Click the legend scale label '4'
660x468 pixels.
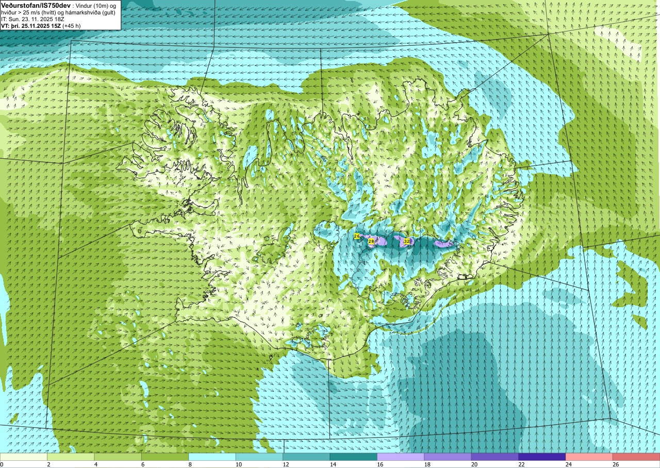[95, 464]
